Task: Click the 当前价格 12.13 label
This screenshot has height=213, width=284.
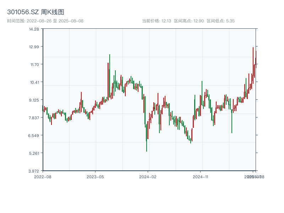Action: click(157, 21)
